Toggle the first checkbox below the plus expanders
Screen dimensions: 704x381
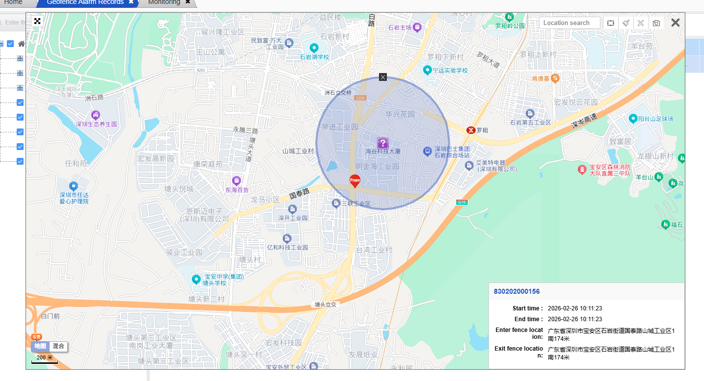tap(20, 102)
